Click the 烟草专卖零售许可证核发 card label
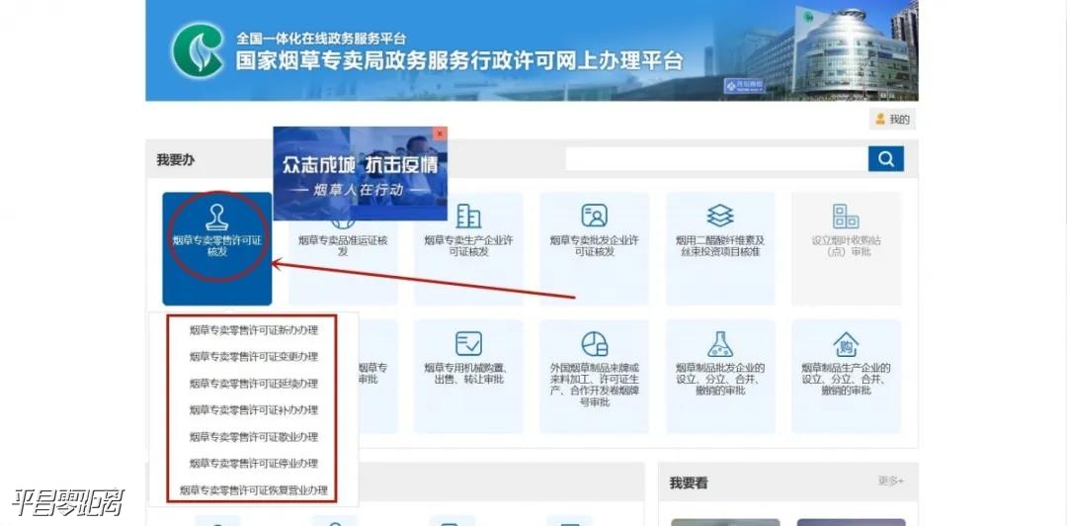1067x526 pixels. click(216, 246)
